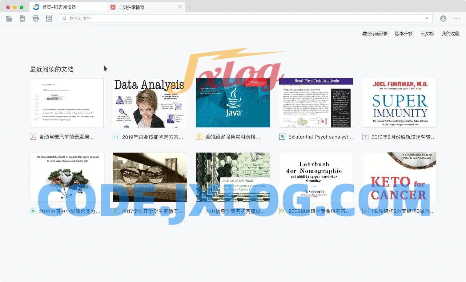Click the PDF icon beside 自动驾驶汽车前景发展

(x=33, y=137)
